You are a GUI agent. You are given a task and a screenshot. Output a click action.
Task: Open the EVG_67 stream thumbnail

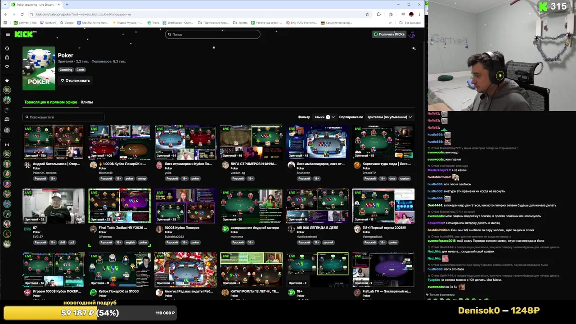point(54,206)
